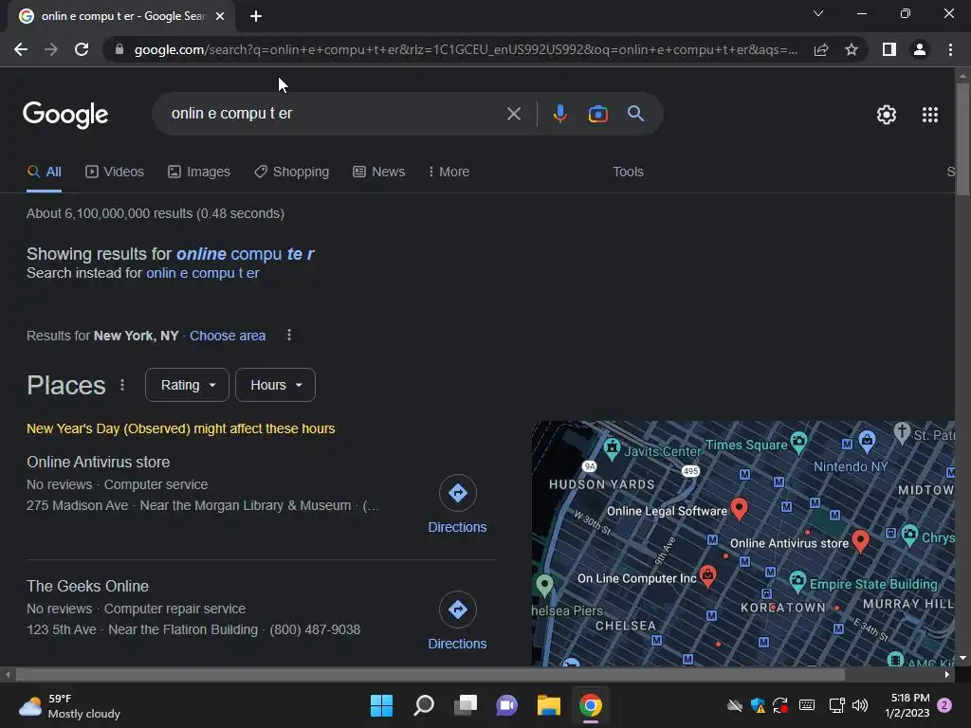Screen dimensions: 971x728
Task: Submit search with magnifier icon
Action: tap(635, 114)
